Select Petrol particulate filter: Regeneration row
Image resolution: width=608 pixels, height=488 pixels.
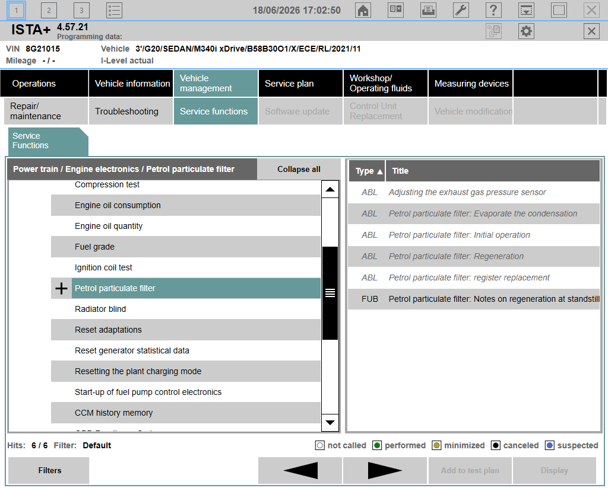(x=474, y=256)
